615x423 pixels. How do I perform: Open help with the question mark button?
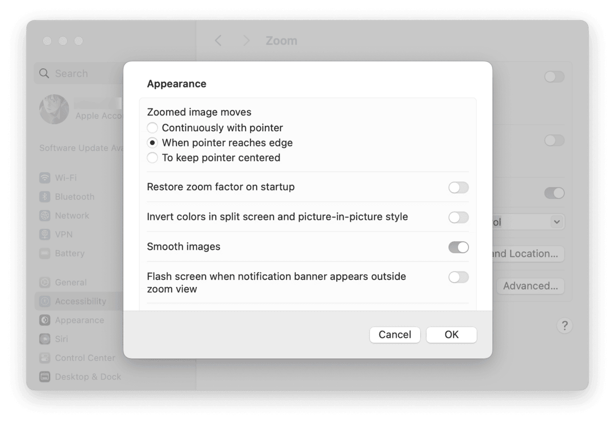[564, 326]
